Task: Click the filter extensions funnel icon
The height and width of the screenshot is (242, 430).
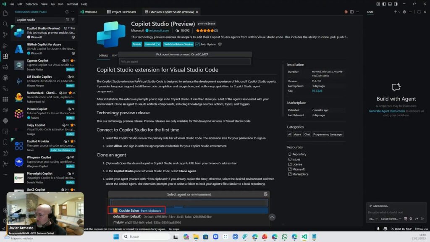Action: pos(73,20)
